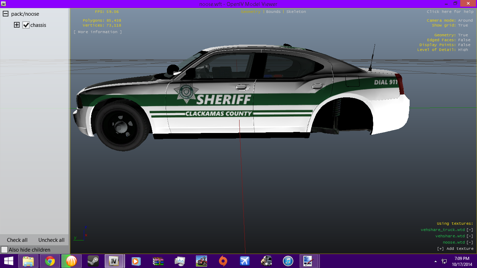The image size is (477, 268).
Task: Switch to the Bounds view tab
Action: [x=273, y=12]
